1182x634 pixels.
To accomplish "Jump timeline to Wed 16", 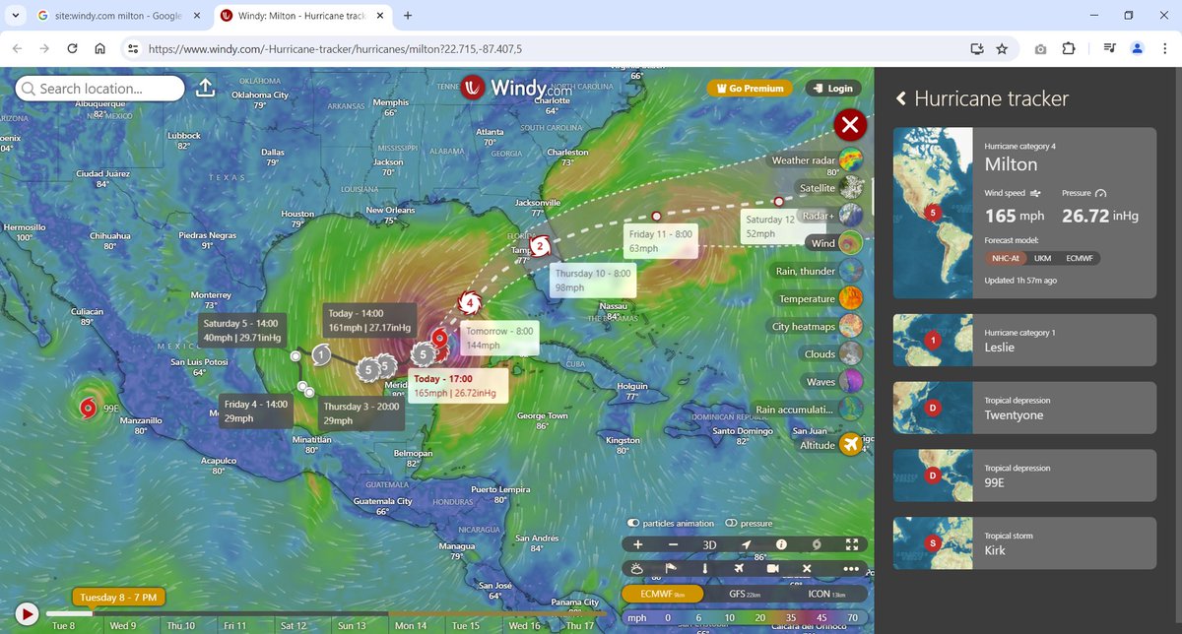I will pyautogui.click(x=523, y=626).
